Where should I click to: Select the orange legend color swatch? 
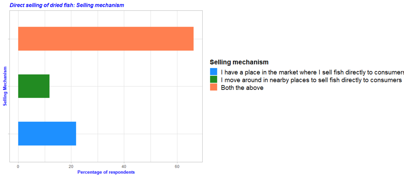214,87
